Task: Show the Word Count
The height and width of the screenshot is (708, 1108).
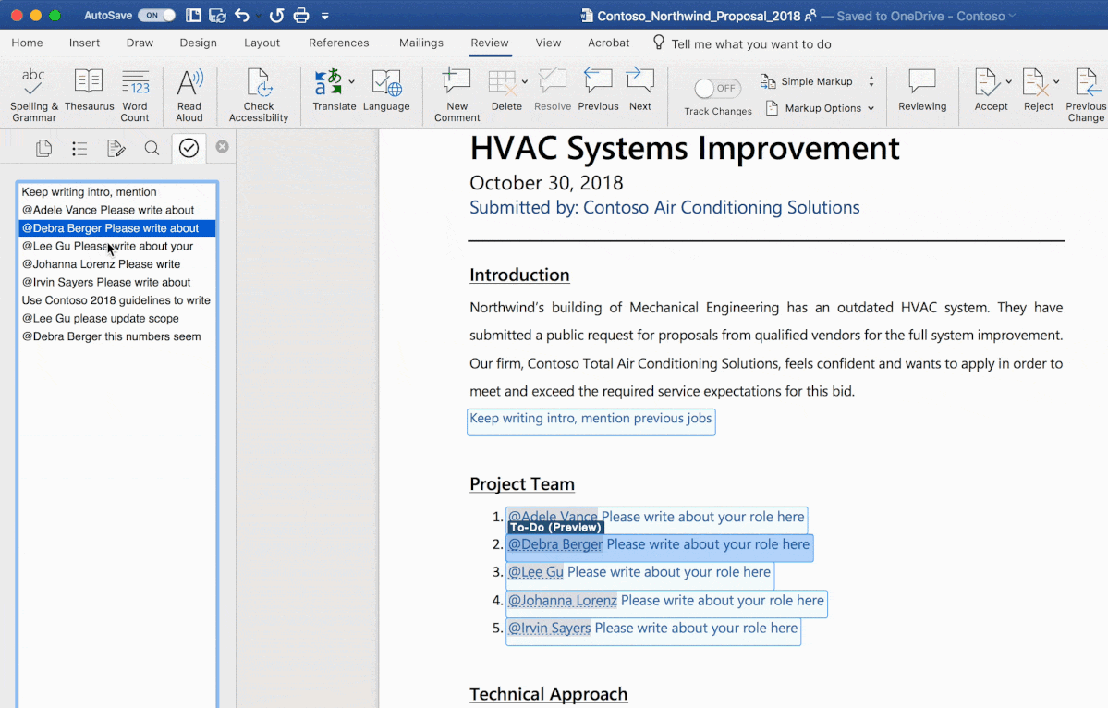Action: pyautogui.click(x=135, y=95)
